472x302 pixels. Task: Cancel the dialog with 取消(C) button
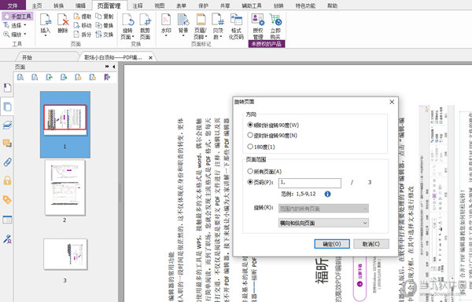(x=371, y=244)
